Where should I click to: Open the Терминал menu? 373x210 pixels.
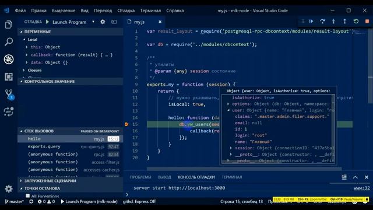click(x=150, y=10)
